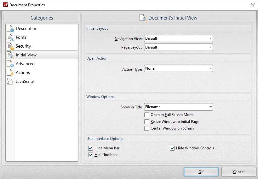Tick Center Window on Screen checkbox

click(146, 128)
